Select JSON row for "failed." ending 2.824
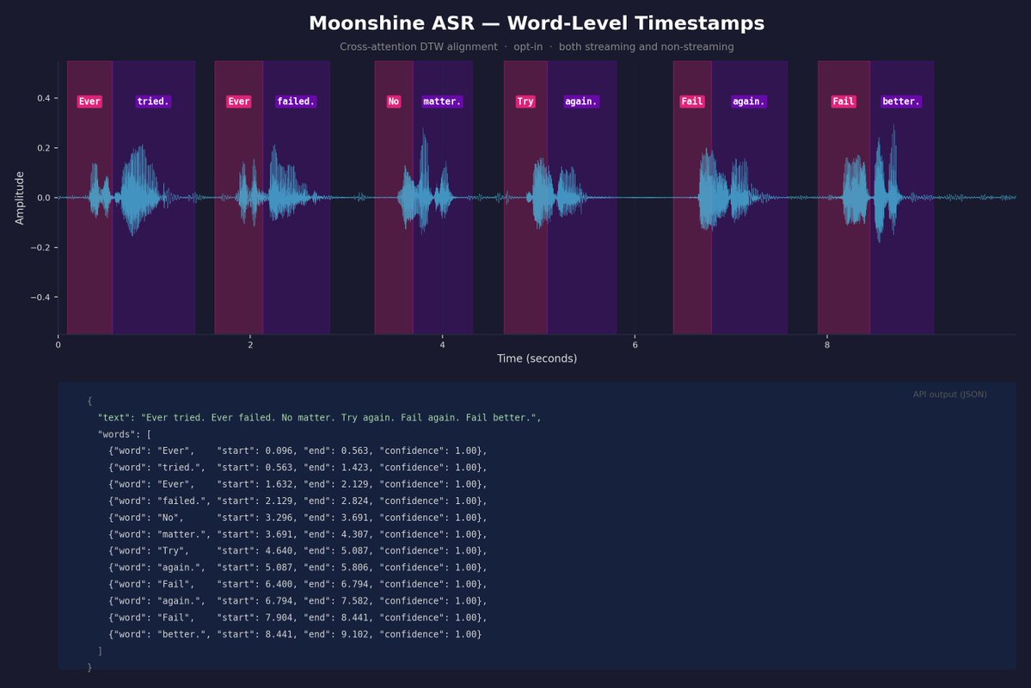The width and height of the screenshot is (1031, 688). [298, 501]
